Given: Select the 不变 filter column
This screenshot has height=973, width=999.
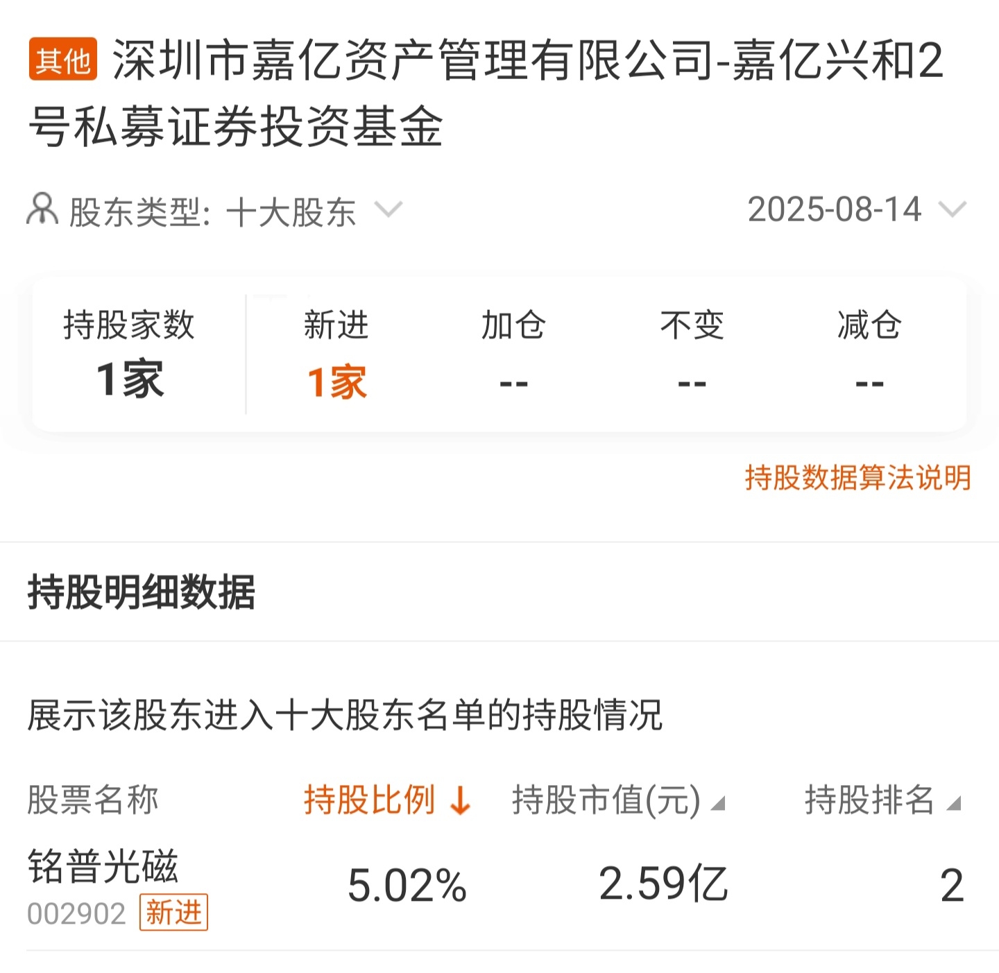Looking at the screenshot, I should coord(692,354).
